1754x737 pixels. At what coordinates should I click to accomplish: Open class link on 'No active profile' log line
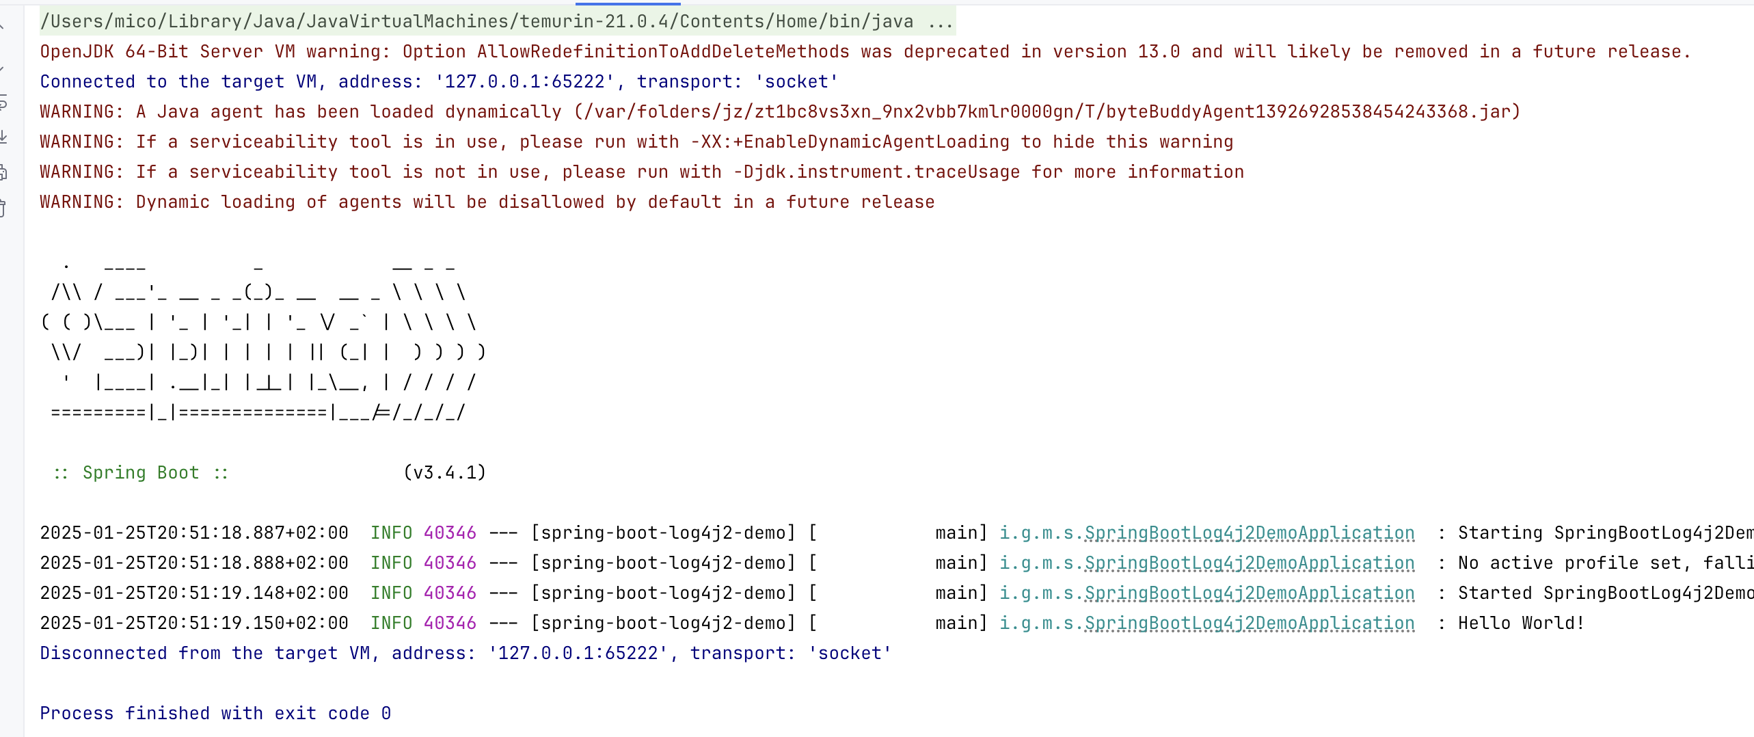[1249, 563]
